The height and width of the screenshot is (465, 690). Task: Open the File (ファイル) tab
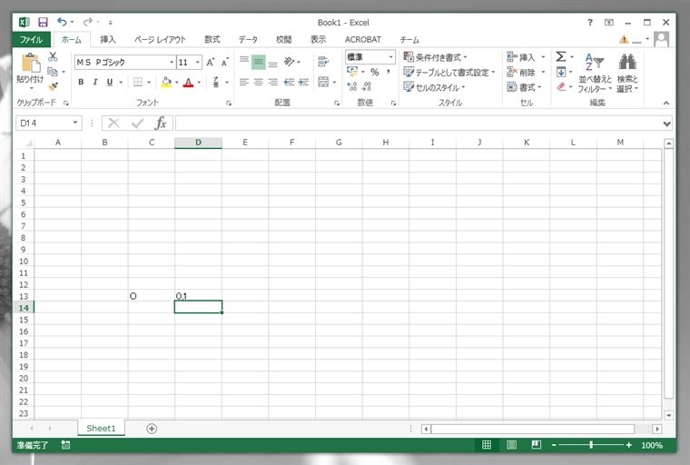(x=31, y=40)
